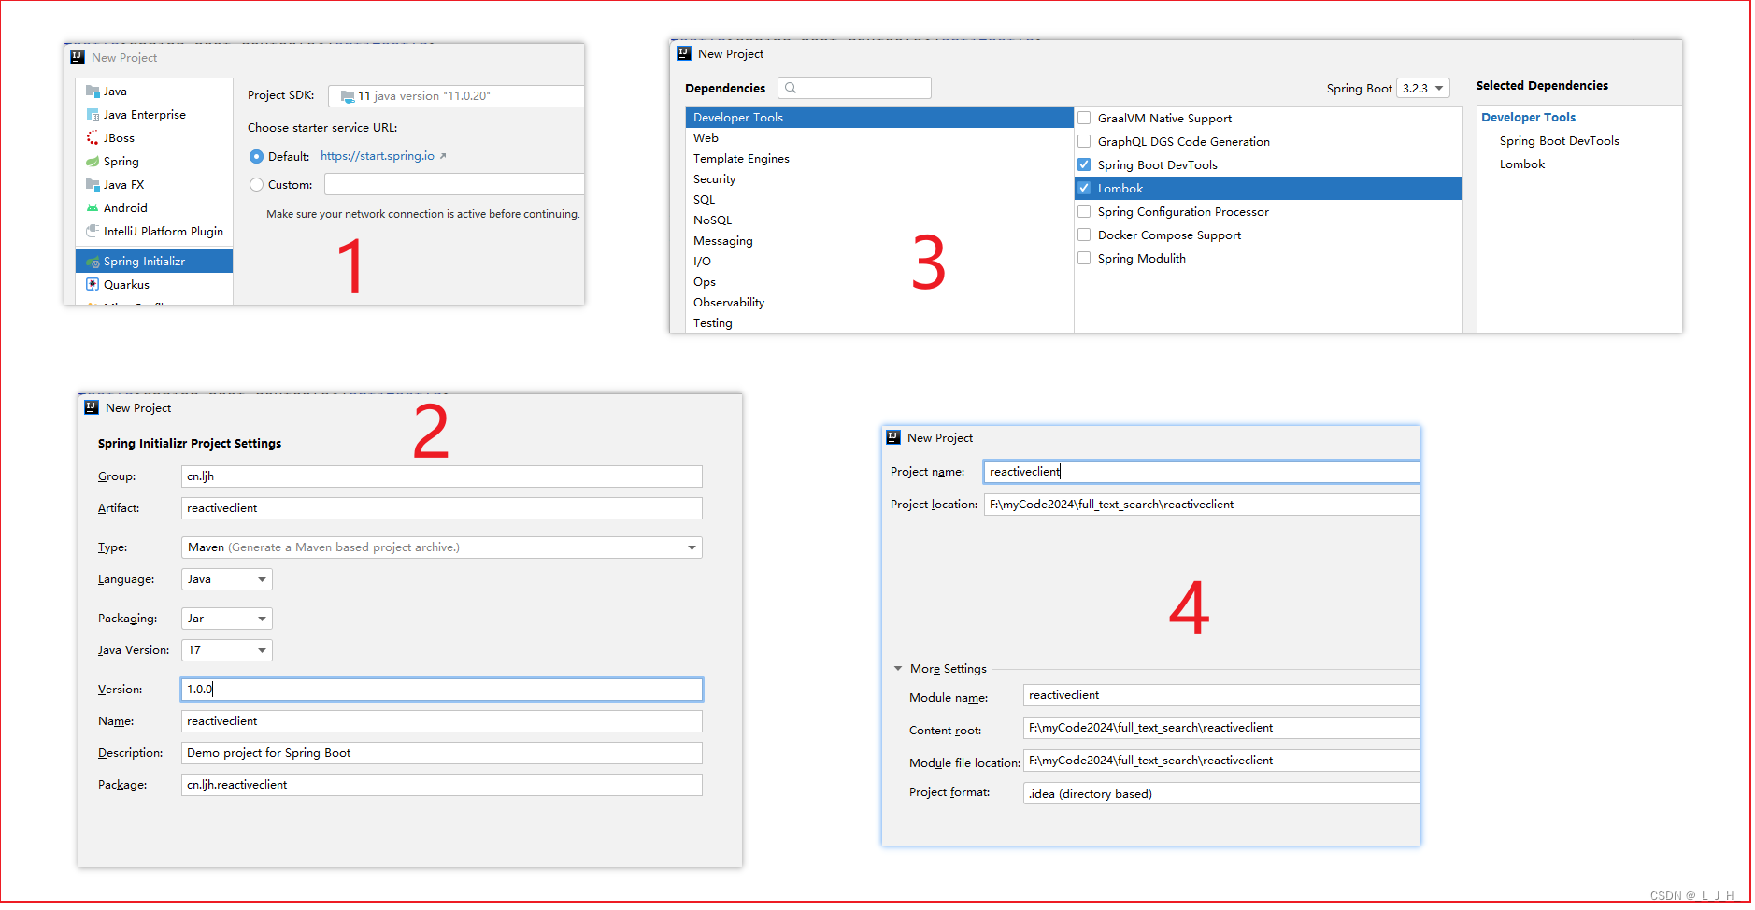The image size is (1755, 910).
Task: Open the Project SDK dropdown
Action: point(456,96)
